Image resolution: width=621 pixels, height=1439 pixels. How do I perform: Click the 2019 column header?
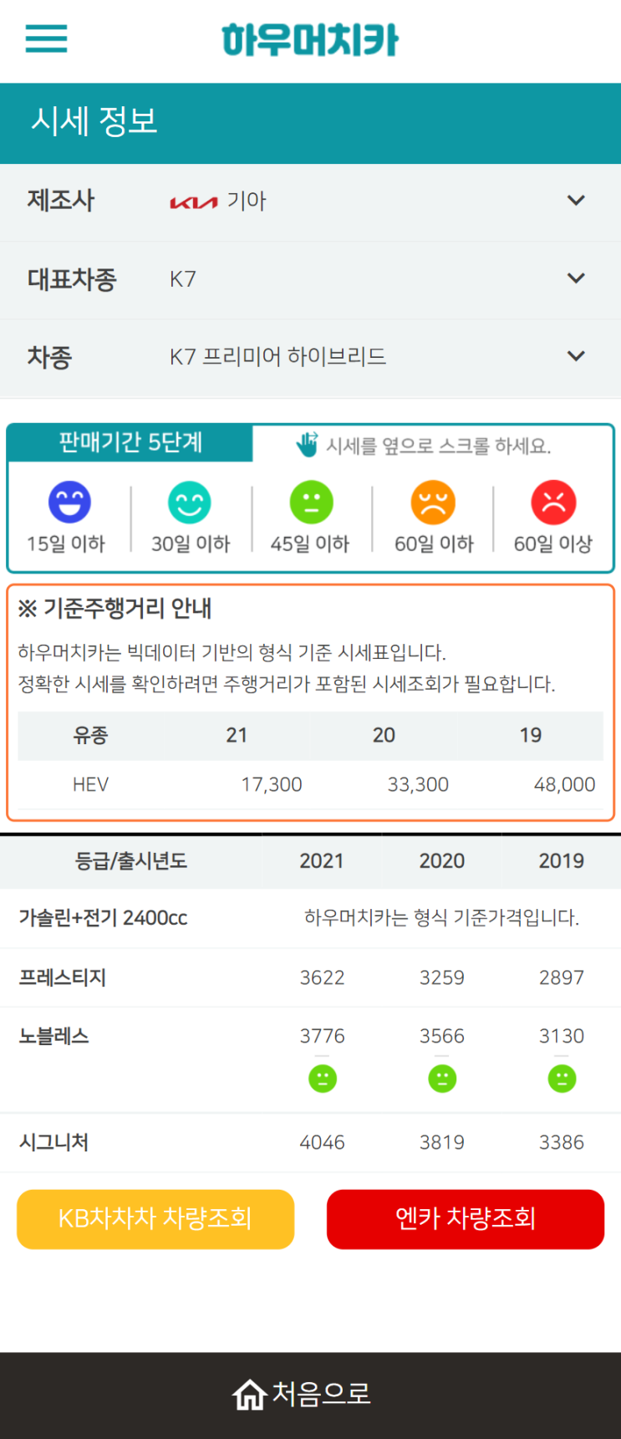coord(562,861)
